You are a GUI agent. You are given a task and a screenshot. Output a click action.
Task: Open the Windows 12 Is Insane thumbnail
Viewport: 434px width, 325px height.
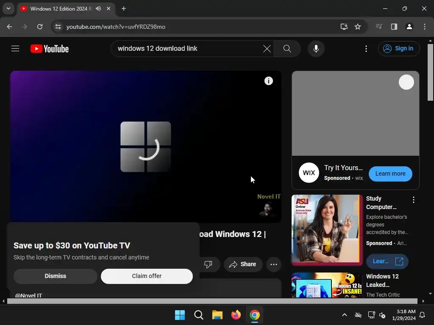(327, 285)
